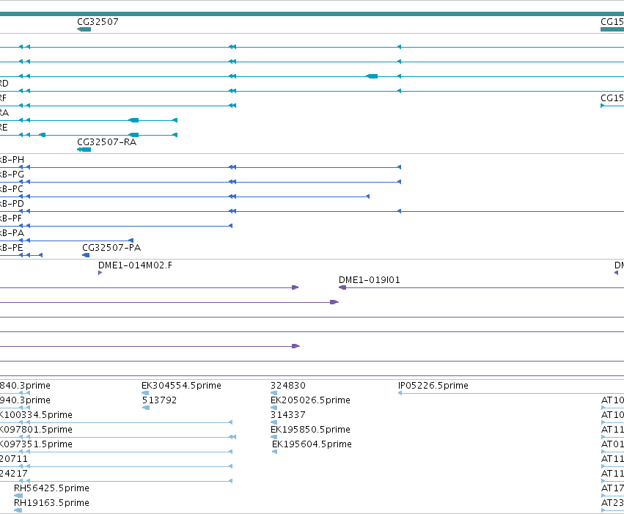Screen dimensions: 624x514
Task: Click the kB-PH protein label
Action: [x=12, y=160]
